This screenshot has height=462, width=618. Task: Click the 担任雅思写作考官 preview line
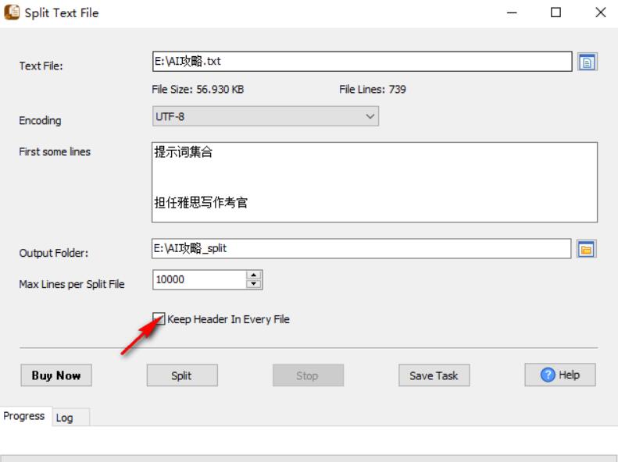[x=201, y=203]
